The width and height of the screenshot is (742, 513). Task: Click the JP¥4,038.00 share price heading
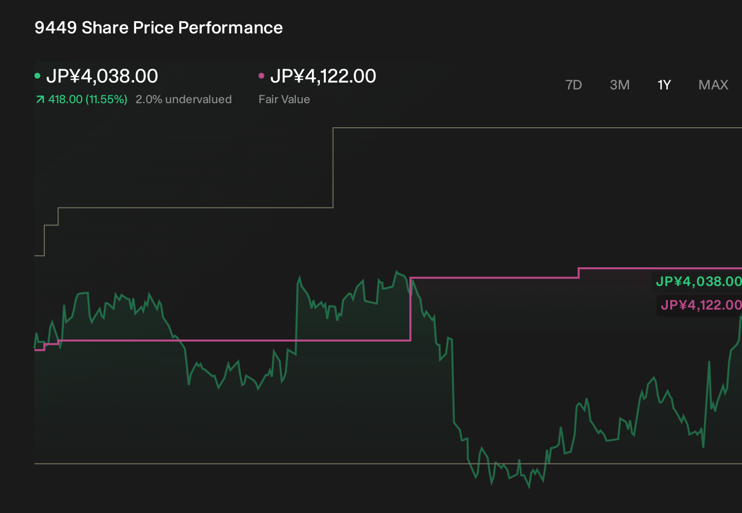coord(102,76)
